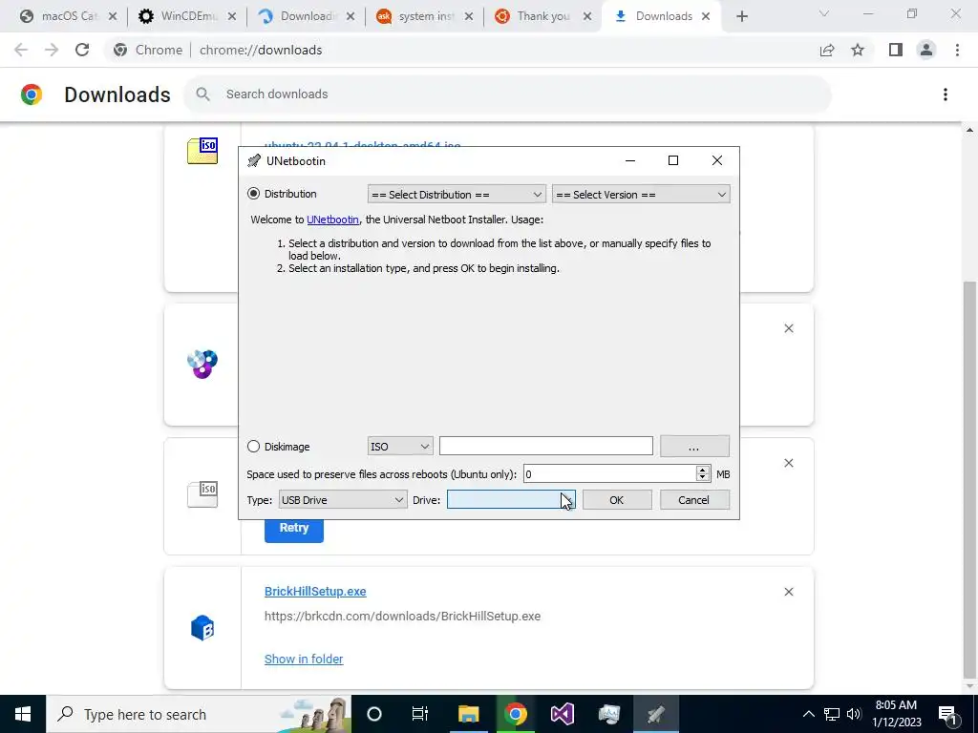Open the volume control in system tray
Screen dimensions: 978x733
click(x=854, y=714)
